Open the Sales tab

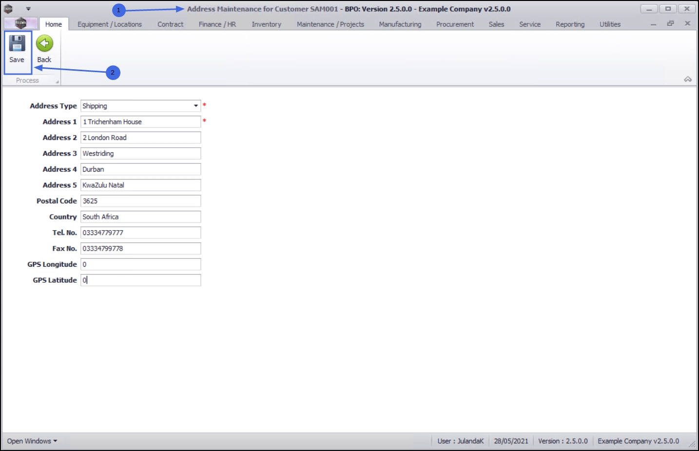click(497, 24)
